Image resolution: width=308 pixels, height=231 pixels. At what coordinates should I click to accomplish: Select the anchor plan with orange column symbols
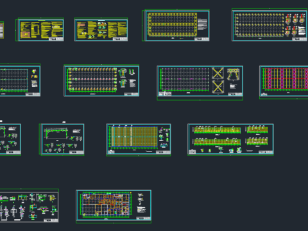pyautogui.click(x=101, y=80)
